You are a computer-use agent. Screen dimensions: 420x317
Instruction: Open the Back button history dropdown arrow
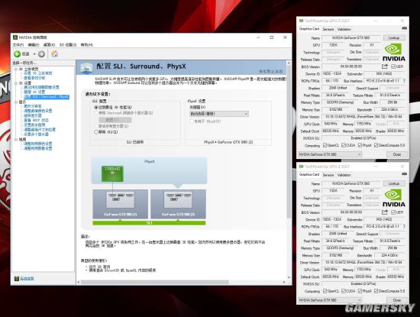click(x=34, y=54)
